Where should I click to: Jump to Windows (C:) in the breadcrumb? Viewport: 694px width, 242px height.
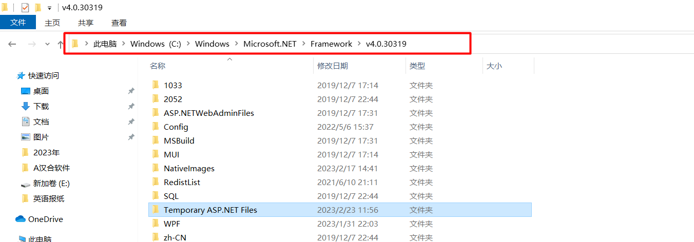click(156, 44)
